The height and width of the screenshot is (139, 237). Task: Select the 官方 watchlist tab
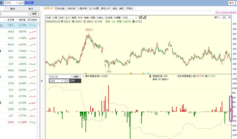(x=31, y=9)
